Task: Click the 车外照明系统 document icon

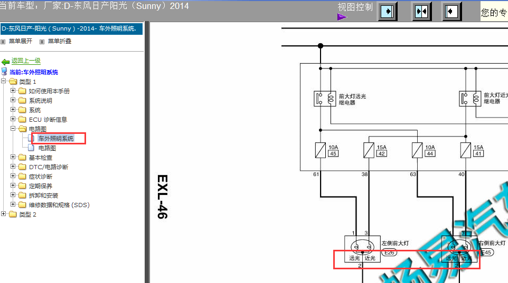Action: 31,138
